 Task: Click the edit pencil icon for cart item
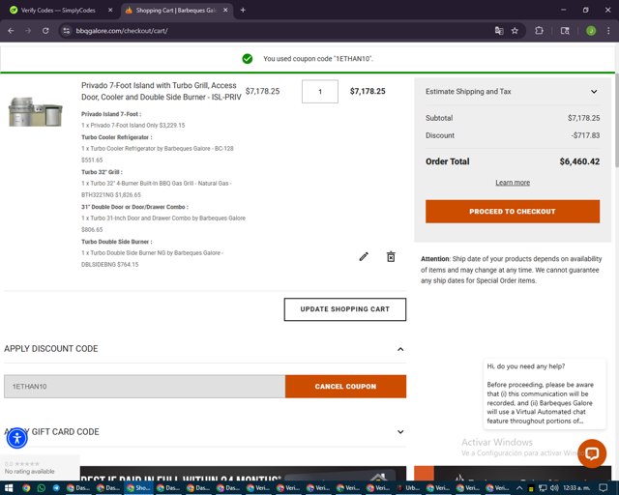click(x=364, y=257)
